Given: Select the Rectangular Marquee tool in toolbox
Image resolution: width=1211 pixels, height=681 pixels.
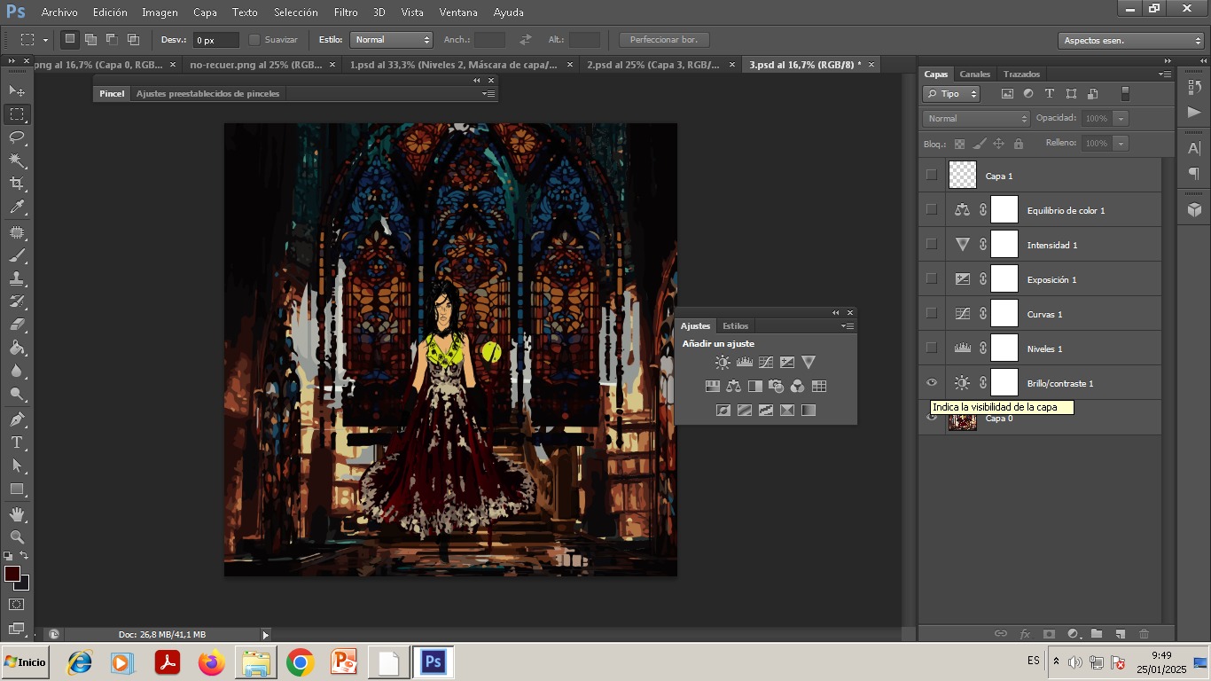Looking at the screenshot, I should [x=17, y=114].
